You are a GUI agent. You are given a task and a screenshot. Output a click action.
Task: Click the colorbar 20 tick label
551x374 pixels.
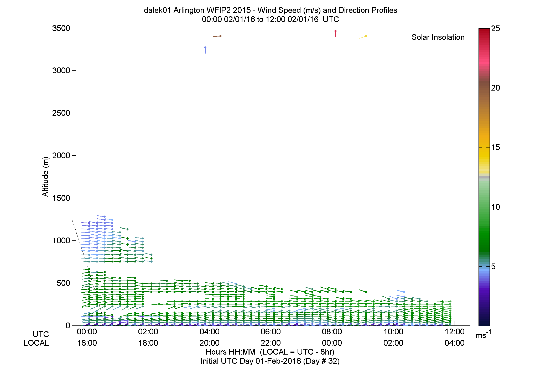tap(496, 88)
